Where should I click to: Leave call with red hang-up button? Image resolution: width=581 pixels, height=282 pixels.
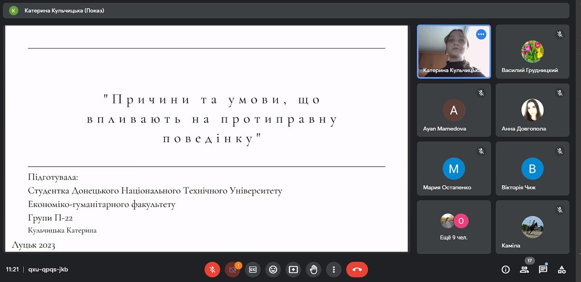[x=357, y=269]
